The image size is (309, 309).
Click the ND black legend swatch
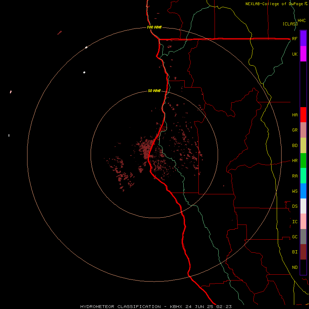pos(303,267)
